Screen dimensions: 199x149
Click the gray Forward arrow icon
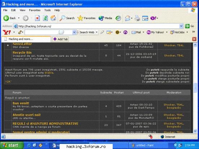pos(26,18)
